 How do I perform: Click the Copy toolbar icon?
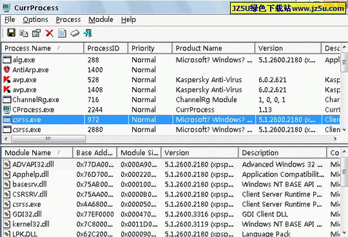[24, 33]
